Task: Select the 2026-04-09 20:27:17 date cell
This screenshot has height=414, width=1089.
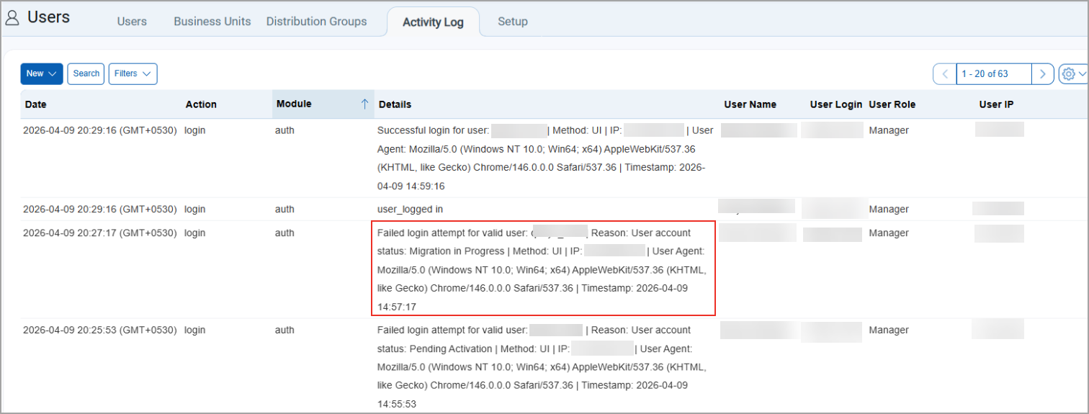Action: (x=100, y=233)
